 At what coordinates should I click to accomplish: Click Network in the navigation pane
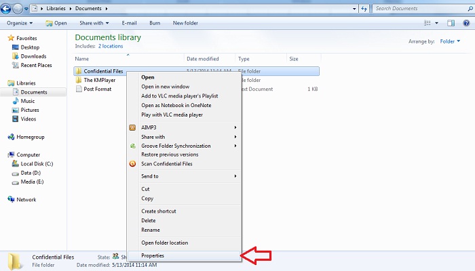(22, 200)
